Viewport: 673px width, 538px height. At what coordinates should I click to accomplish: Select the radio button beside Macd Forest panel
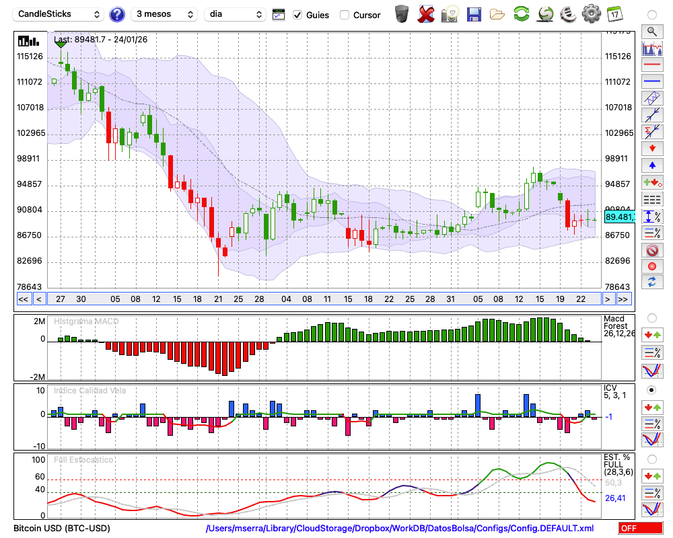[x=651, y=317]
